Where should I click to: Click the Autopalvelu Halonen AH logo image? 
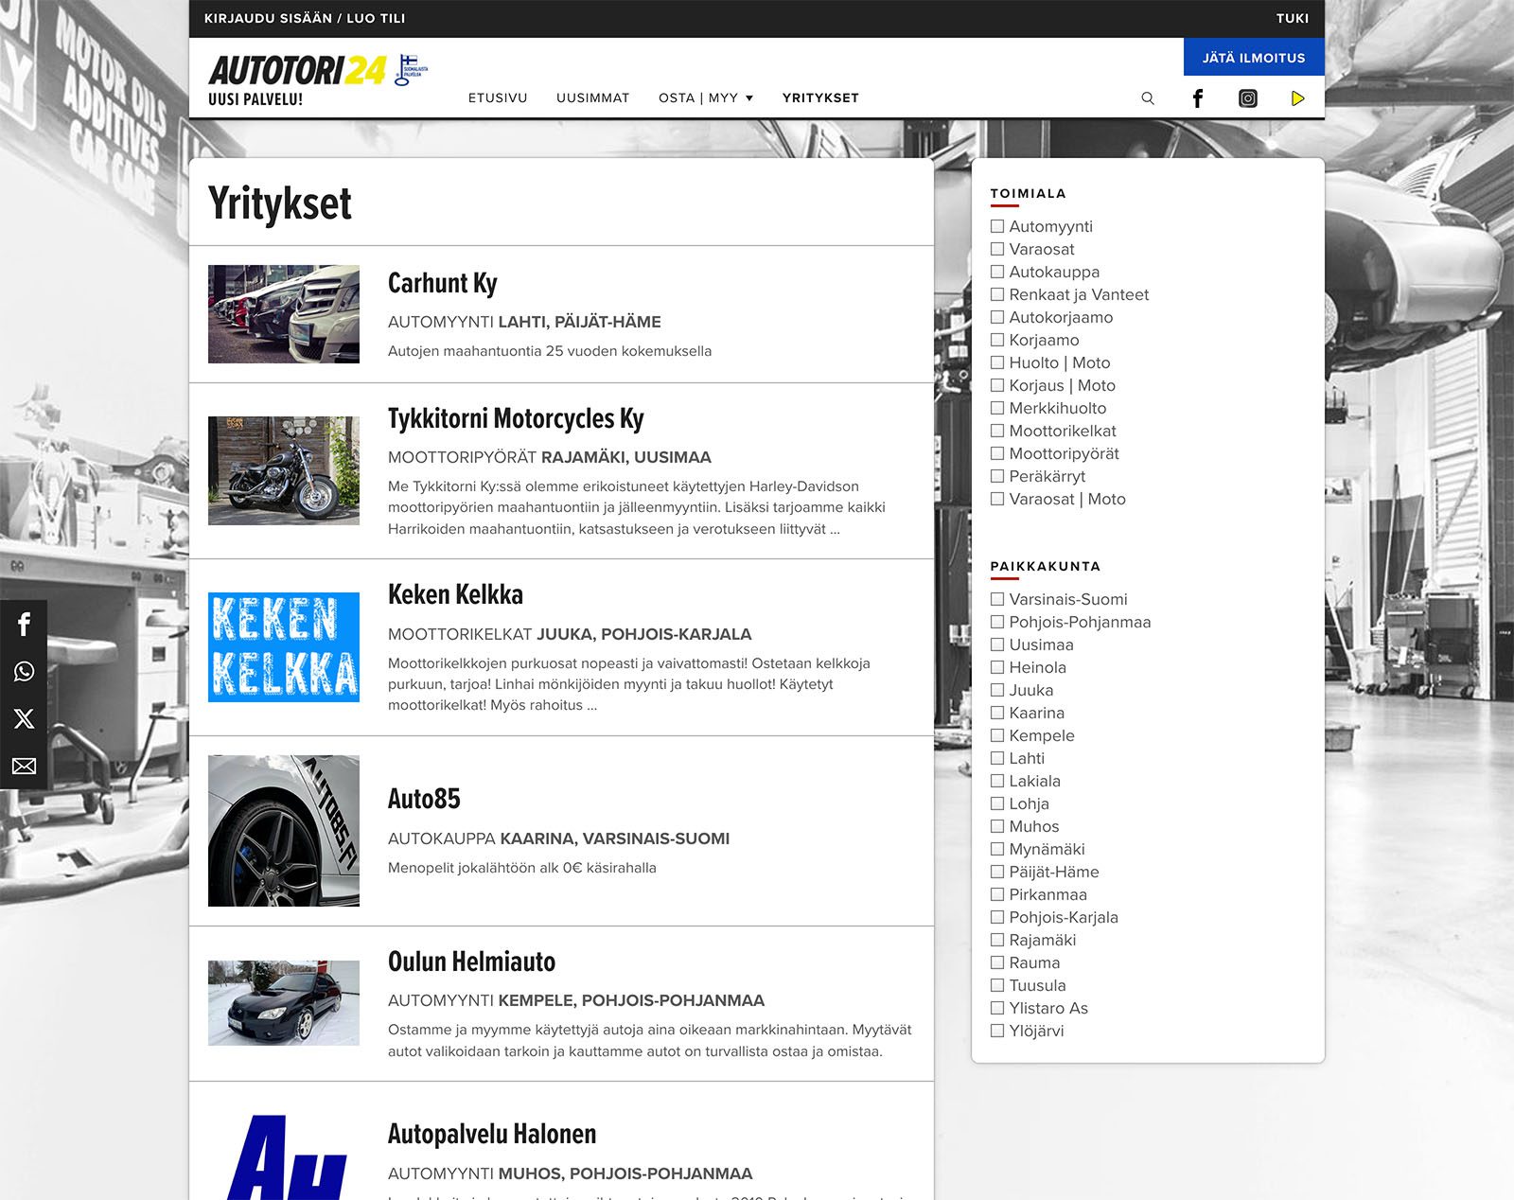tap(284, 1157)
